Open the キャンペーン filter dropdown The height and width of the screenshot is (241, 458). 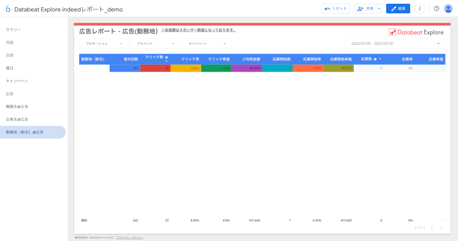tap(207, 43)
